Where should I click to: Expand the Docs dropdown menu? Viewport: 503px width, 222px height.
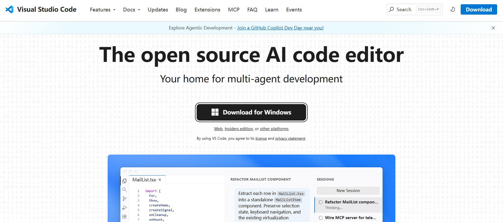point(132,10)
